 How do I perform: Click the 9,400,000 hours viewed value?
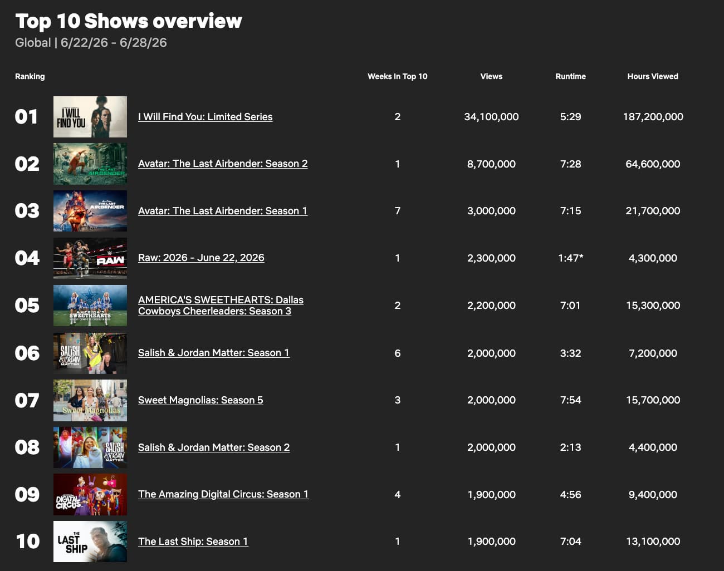coord(653,495)
